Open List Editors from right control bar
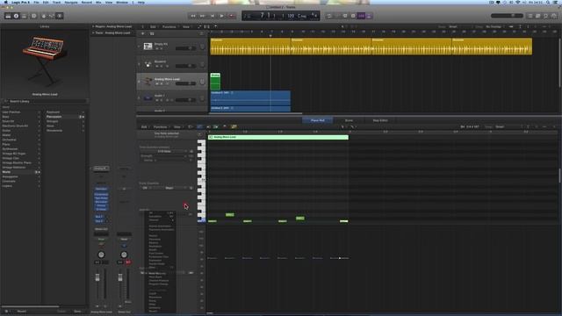 [x=530, y=16]
